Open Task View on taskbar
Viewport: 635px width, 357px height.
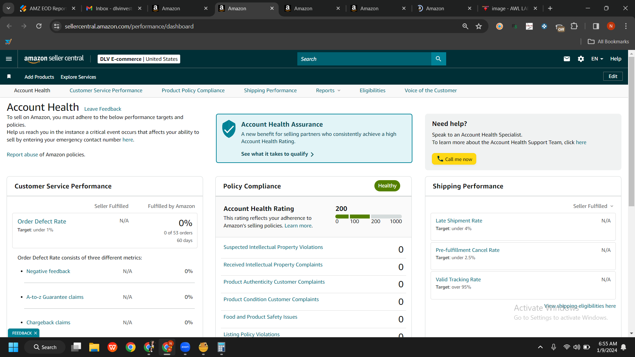click(x=76, y=347)
